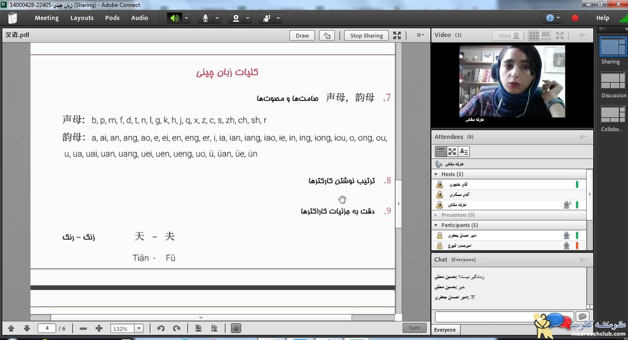628x340 pixels.
Task: Open the Layouts menu
Action: (x=82, y=18)
